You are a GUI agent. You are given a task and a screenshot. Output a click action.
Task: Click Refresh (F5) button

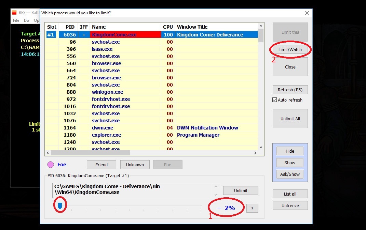290,90
